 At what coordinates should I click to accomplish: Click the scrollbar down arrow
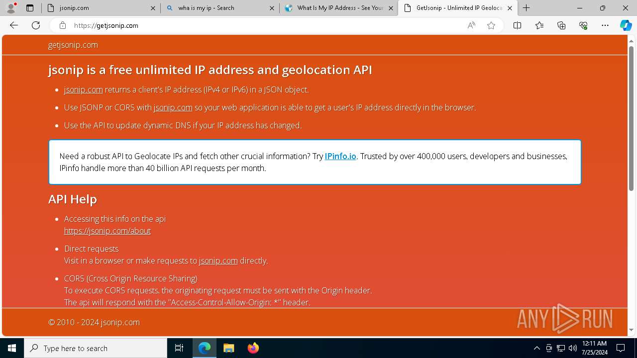pos(632,330)
